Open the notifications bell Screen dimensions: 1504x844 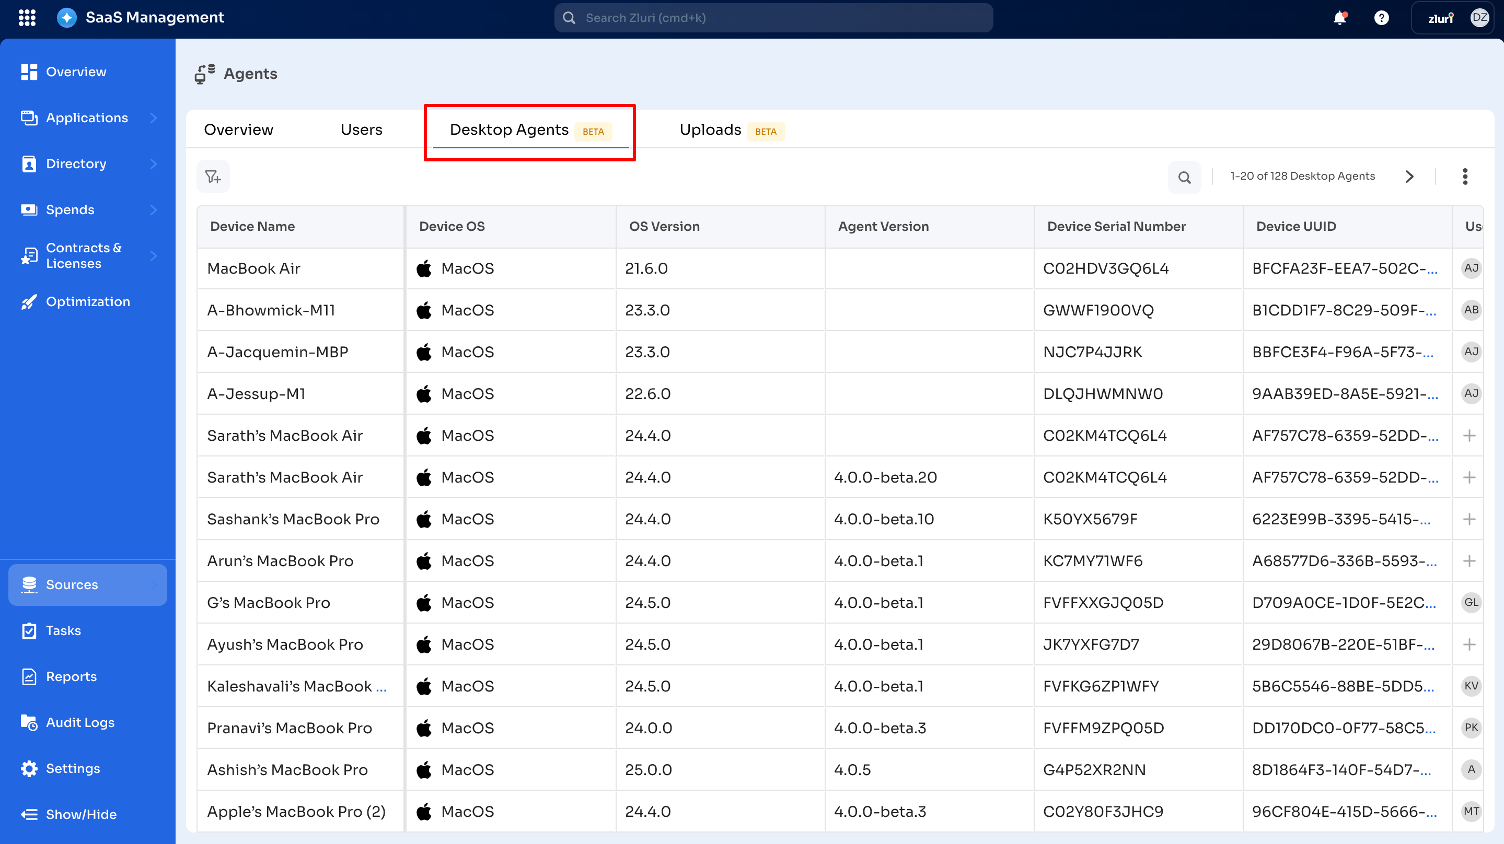click(x=1340, y=18)
